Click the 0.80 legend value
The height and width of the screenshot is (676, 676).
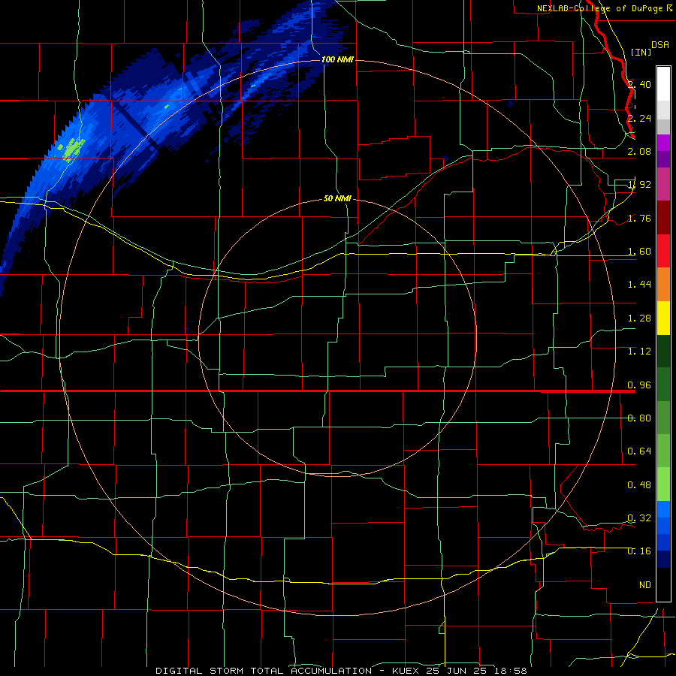point(639,418)
